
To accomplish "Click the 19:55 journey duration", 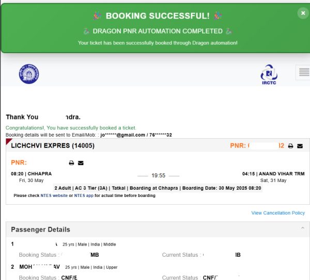I will 159,175.
